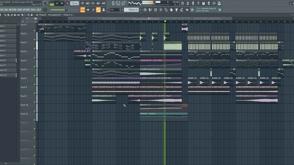Click the render/export audio icon
Image resolution: width=294 pixels, height=165 pixels.
click(209, 3)
